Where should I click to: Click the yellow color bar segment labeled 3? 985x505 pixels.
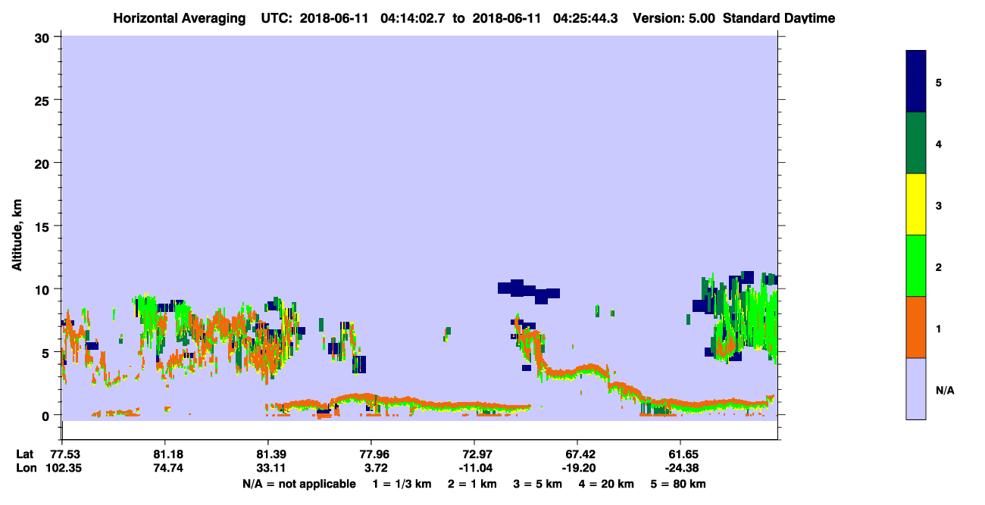(916, 204)
